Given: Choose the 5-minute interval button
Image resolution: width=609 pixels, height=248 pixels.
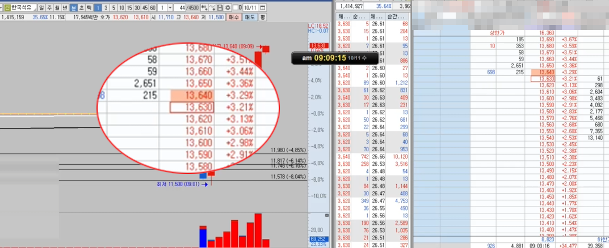Looking at the screenshot, I should pos(114,7).
